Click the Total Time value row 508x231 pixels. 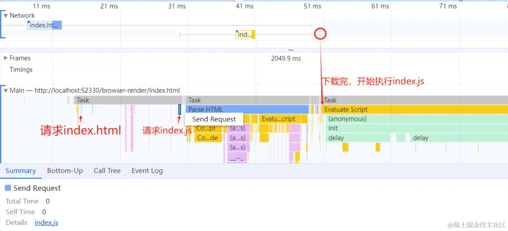tap(28, 201)
